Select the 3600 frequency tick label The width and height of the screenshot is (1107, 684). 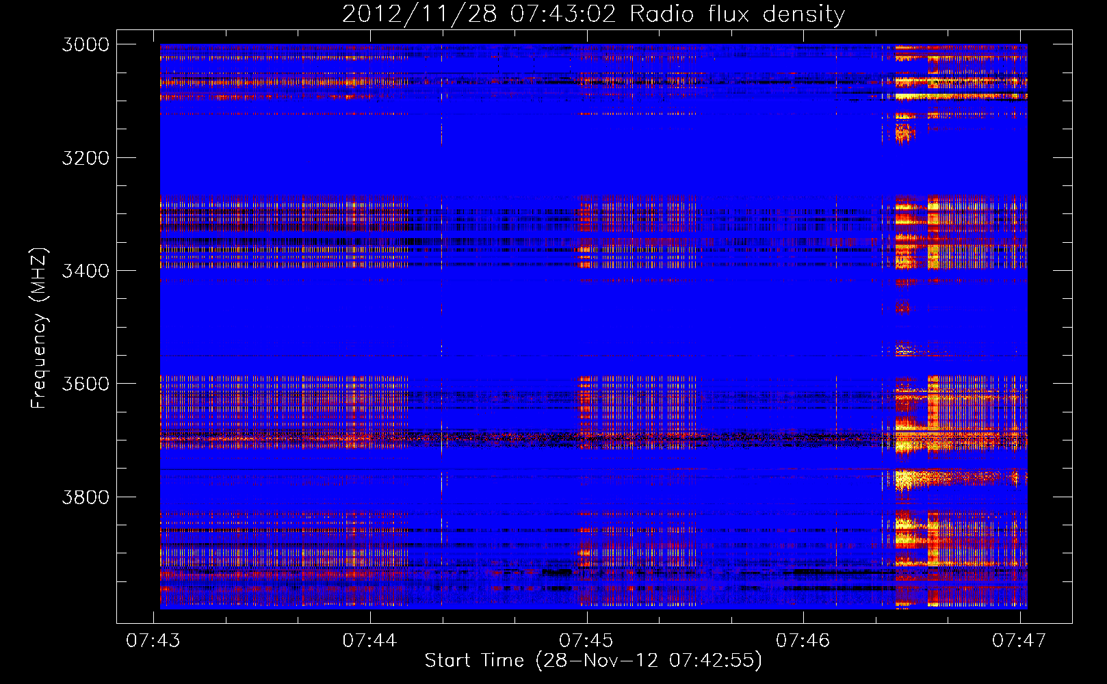point(86,384)
